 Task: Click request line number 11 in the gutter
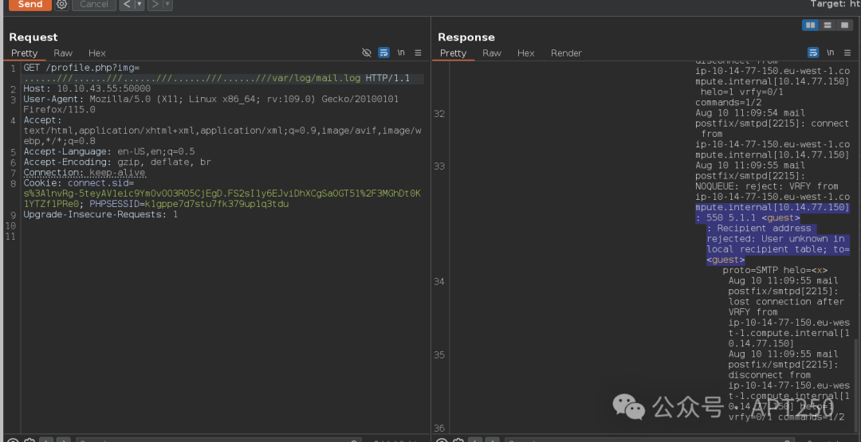pos(12,237)
